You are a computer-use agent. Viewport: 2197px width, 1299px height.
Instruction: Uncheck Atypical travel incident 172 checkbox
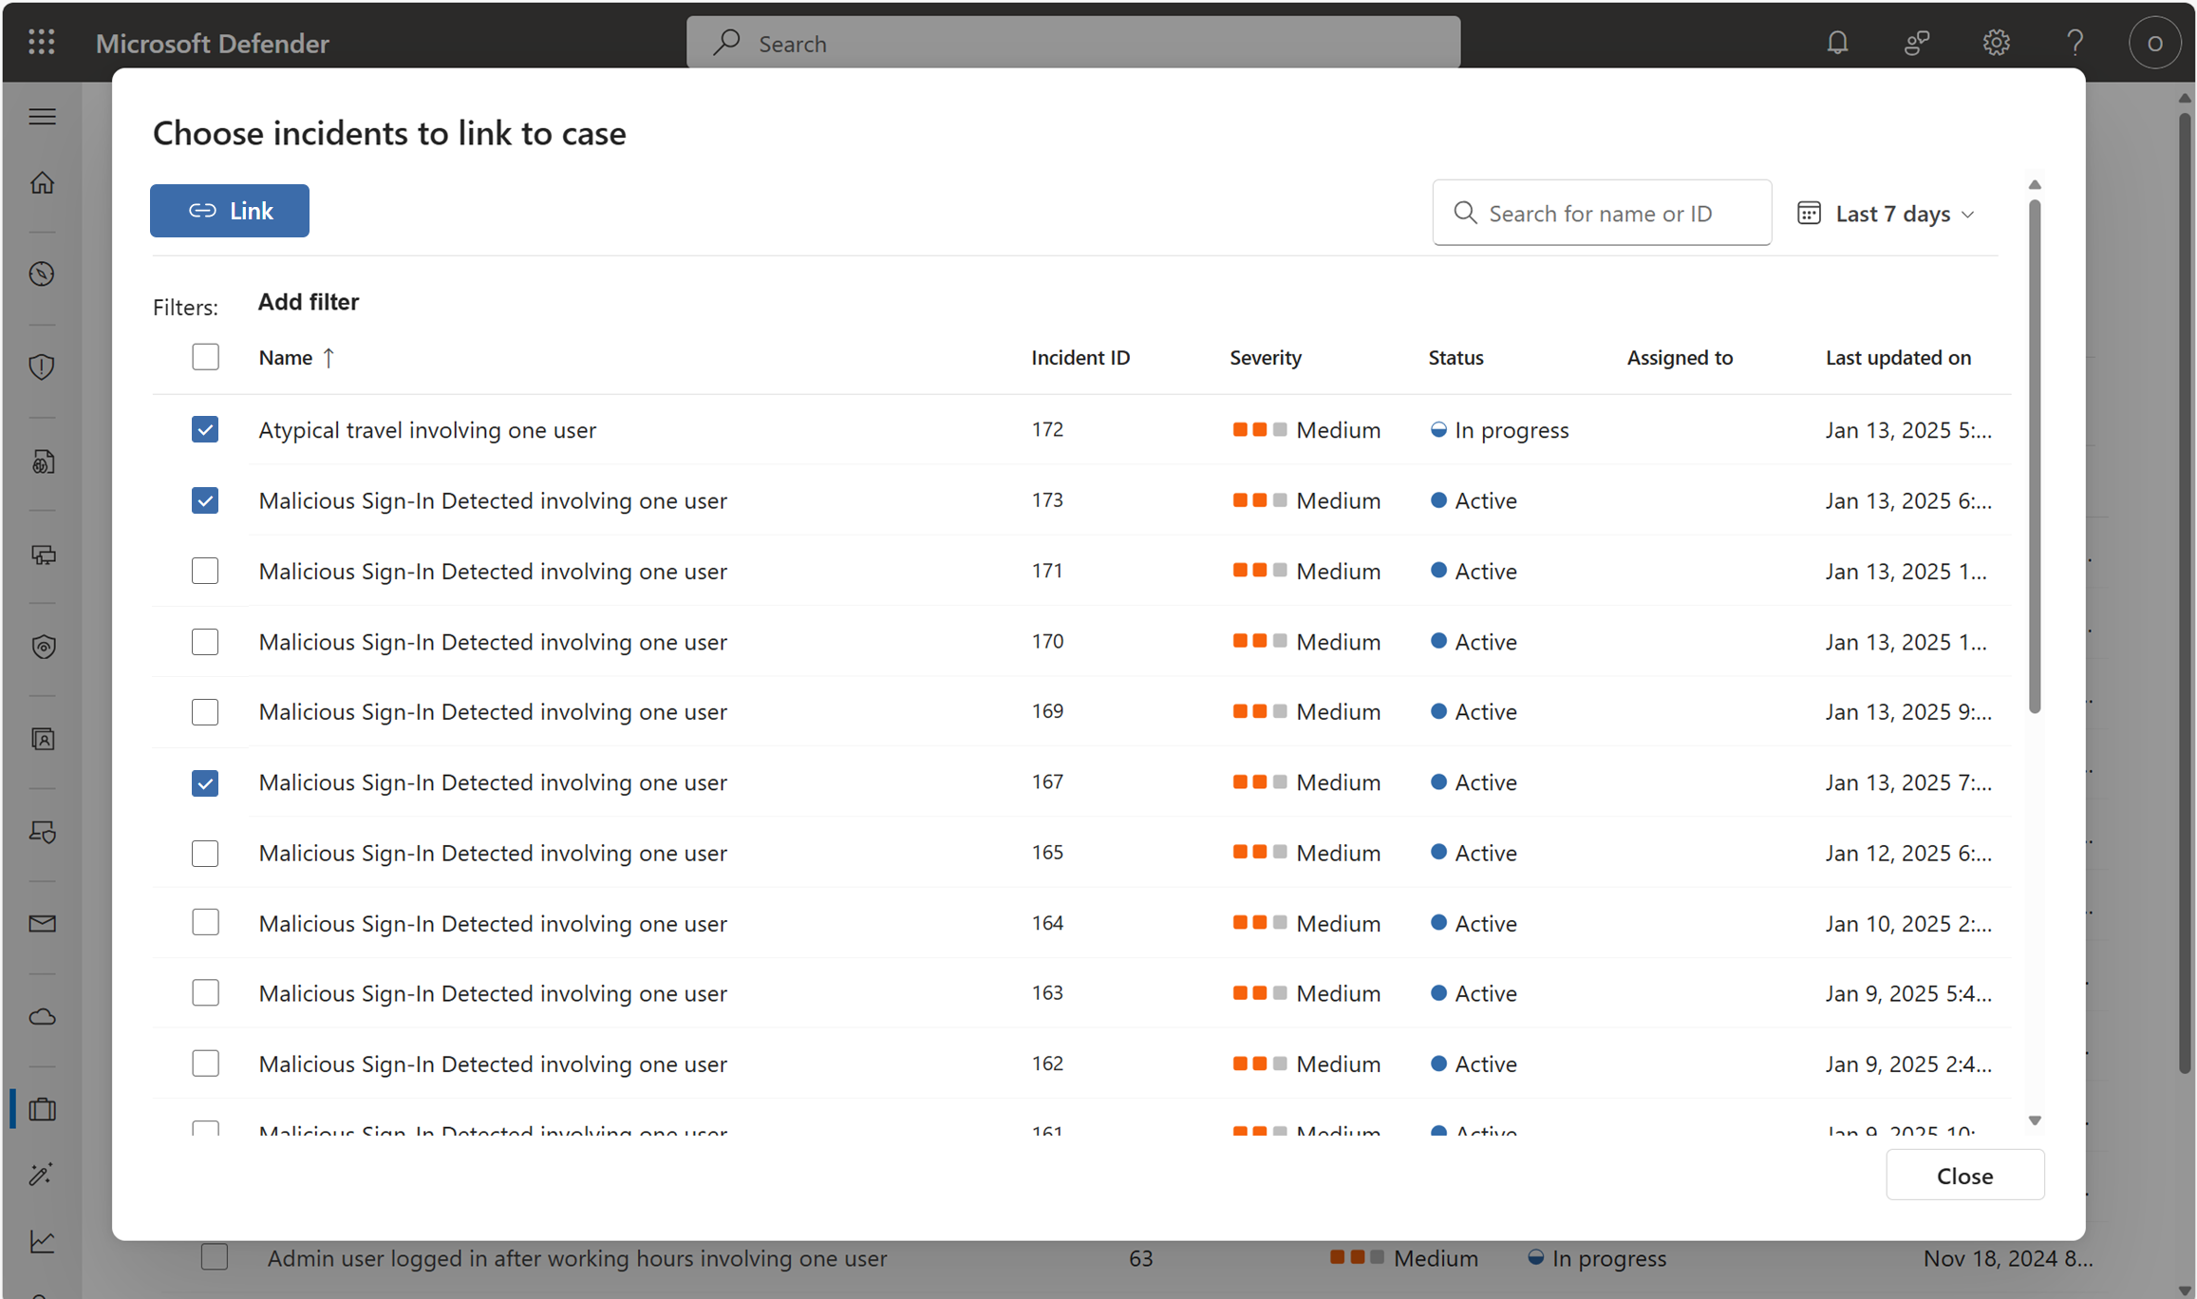click(x=205, y=430)
